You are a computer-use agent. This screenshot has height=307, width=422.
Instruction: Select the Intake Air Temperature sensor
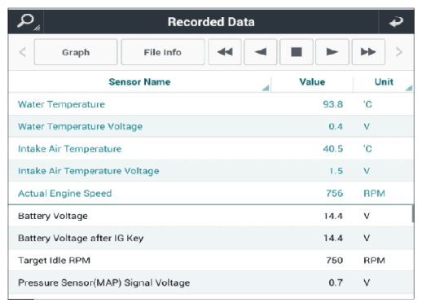211,149
